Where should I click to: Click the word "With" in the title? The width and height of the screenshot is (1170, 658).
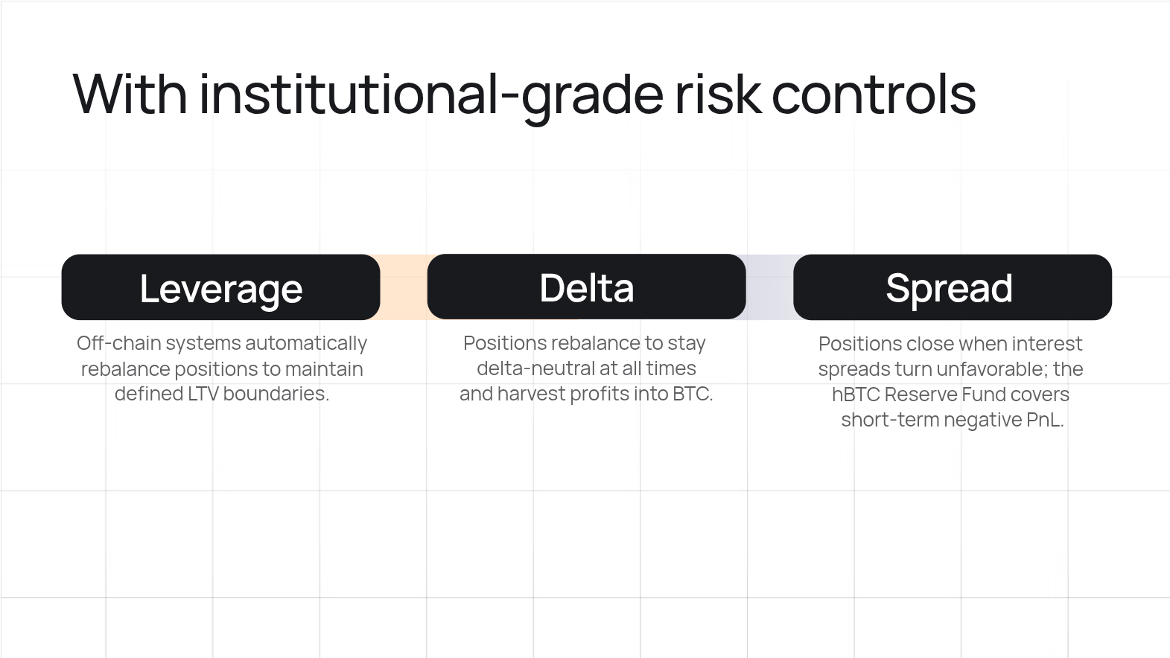point(130,95)
